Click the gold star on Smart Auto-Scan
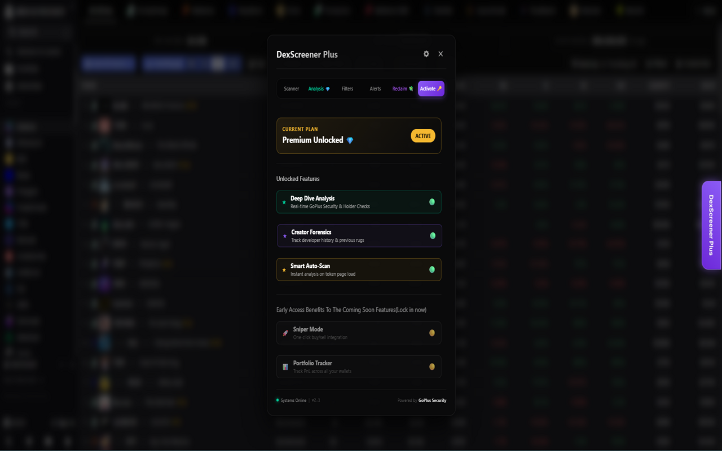The height and width of the screenshot is (451, 722). (x=284, y=269)
